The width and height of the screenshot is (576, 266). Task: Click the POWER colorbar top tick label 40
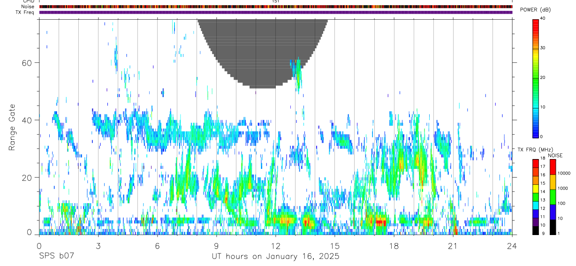coord(543,19)
